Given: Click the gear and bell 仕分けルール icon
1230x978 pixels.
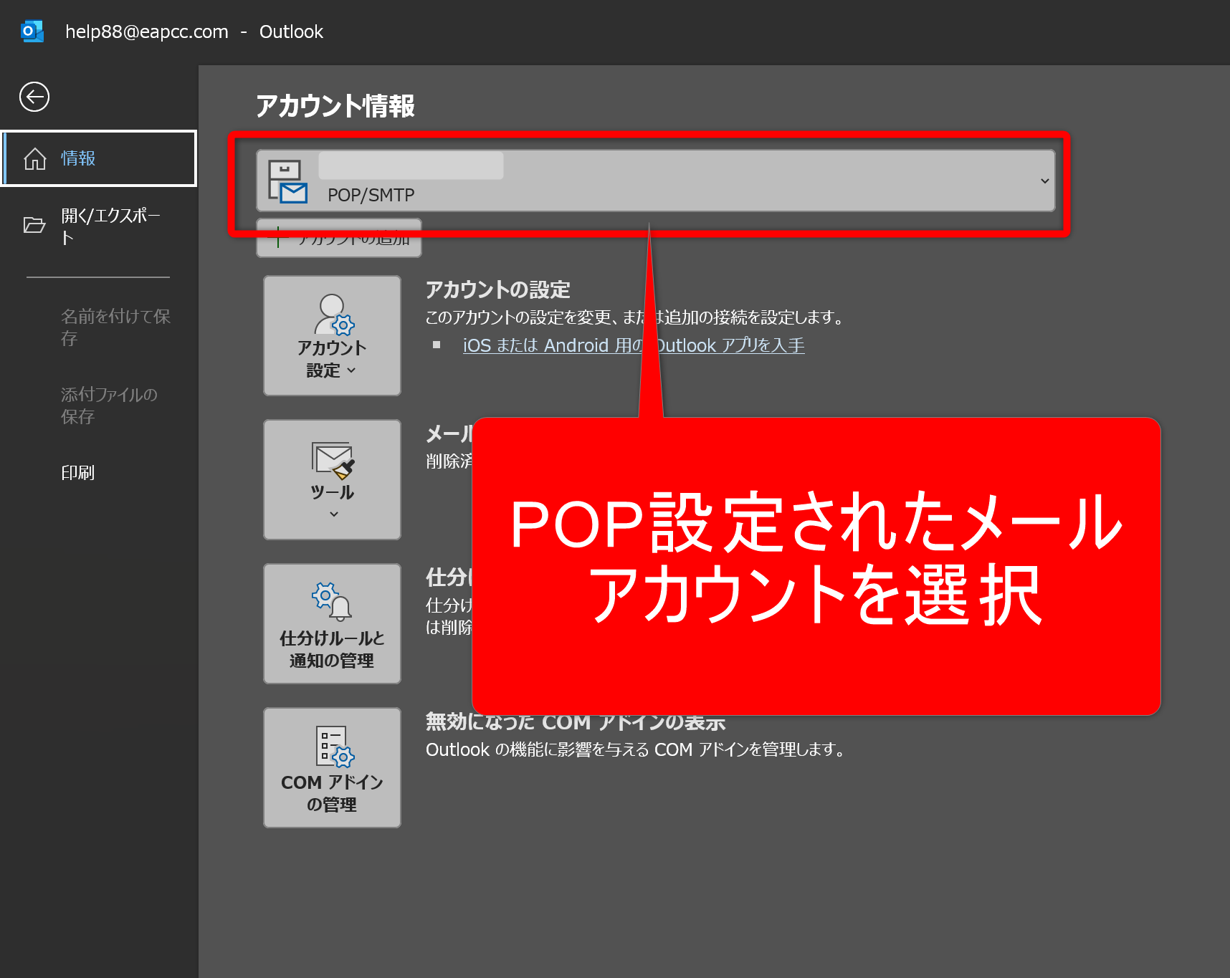Looking at the screenshot, I should 331,600.
